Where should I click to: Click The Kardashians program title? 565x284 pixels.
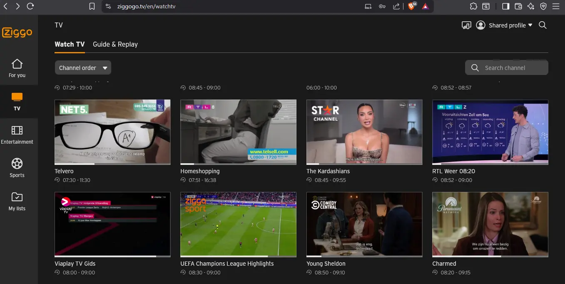(x=328, y=171)
